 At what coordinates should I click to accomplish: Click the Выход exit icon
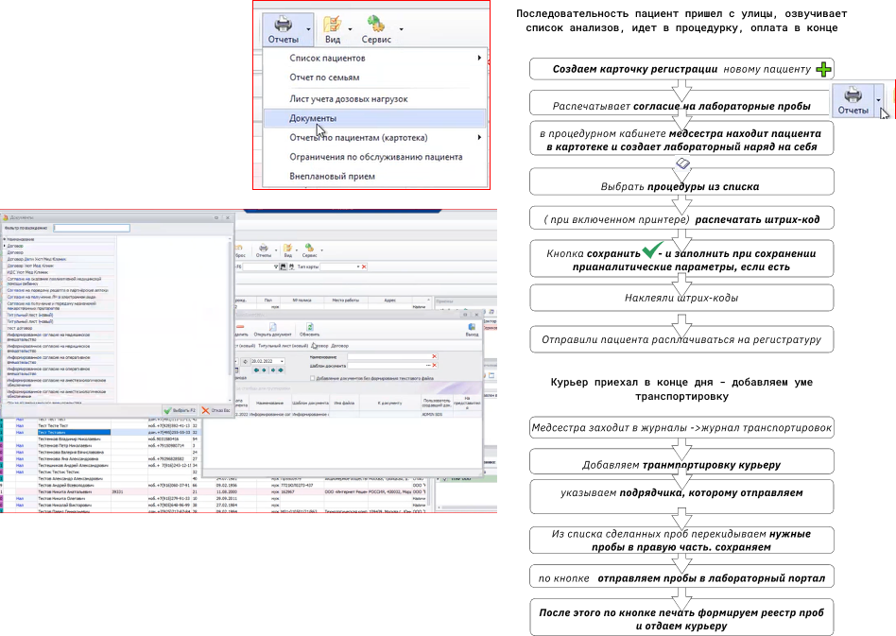[x=473, y=327]
